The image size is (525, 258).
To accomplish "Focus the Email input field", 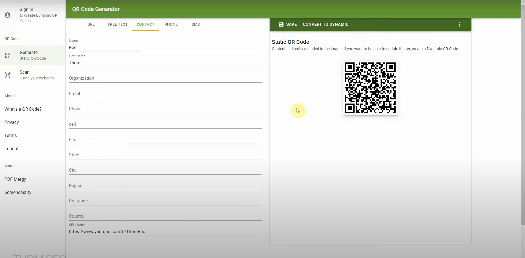I will (166, 93).
